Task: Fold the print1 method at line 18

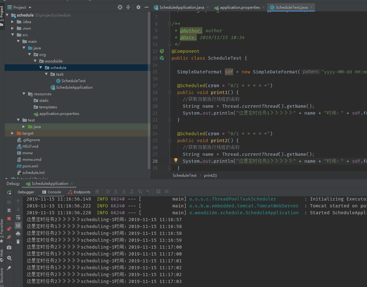Action: [170, 93]
